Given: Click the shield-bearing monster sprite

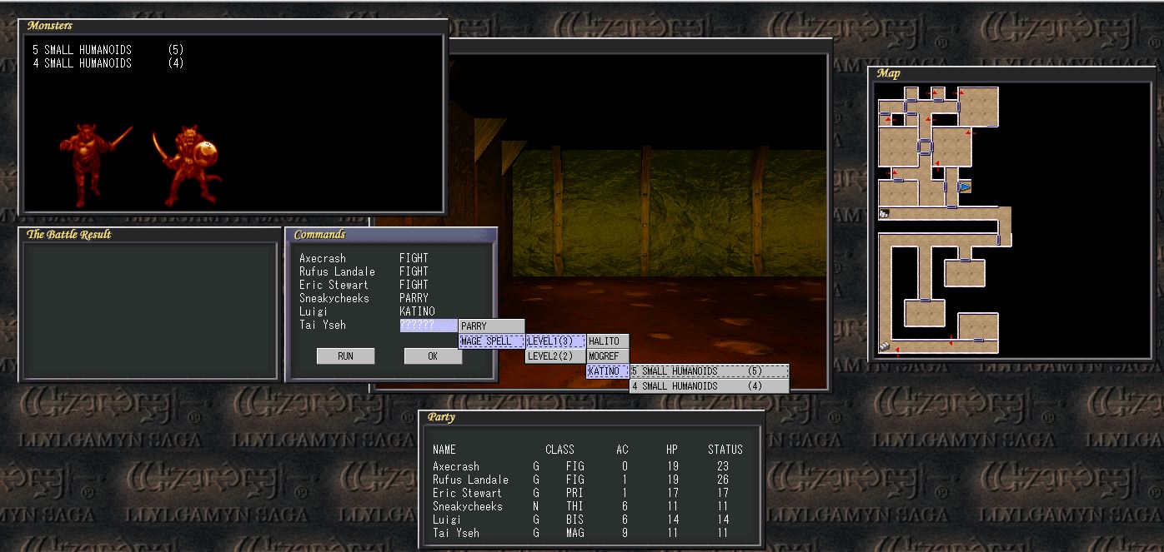Looking at the screenshot, I should pyautogui.click(x=186, y=166).
